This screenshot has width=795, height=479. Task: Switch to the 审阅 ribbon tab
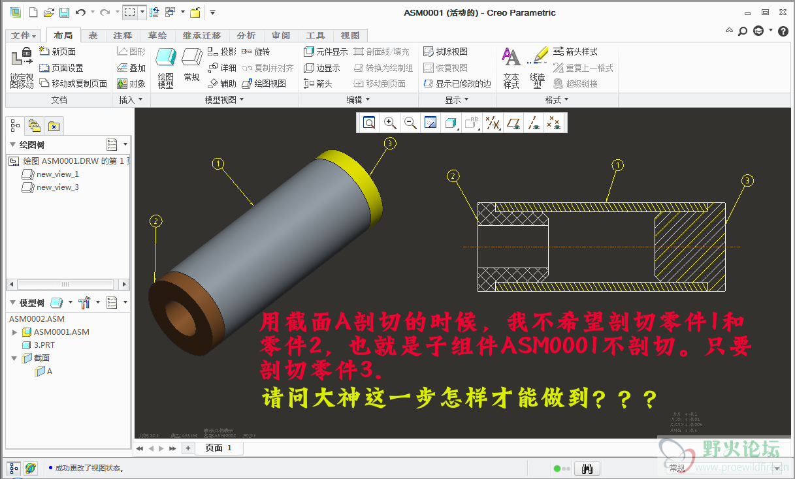tap(281, 35)
